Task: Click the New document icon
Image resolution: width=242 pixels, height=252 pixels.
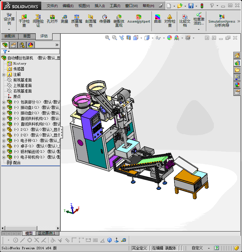Action: pyautogui.click(x=169, y=6)
